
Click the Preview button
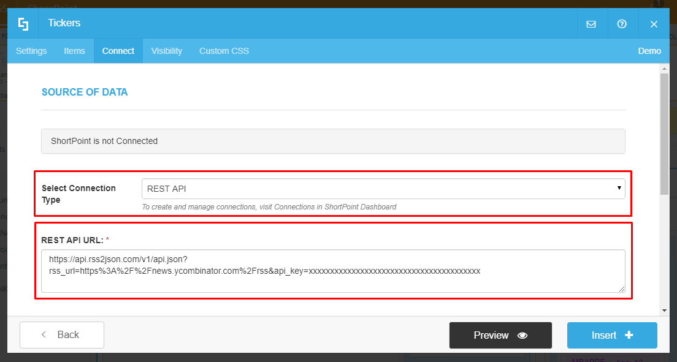[500, 335]
